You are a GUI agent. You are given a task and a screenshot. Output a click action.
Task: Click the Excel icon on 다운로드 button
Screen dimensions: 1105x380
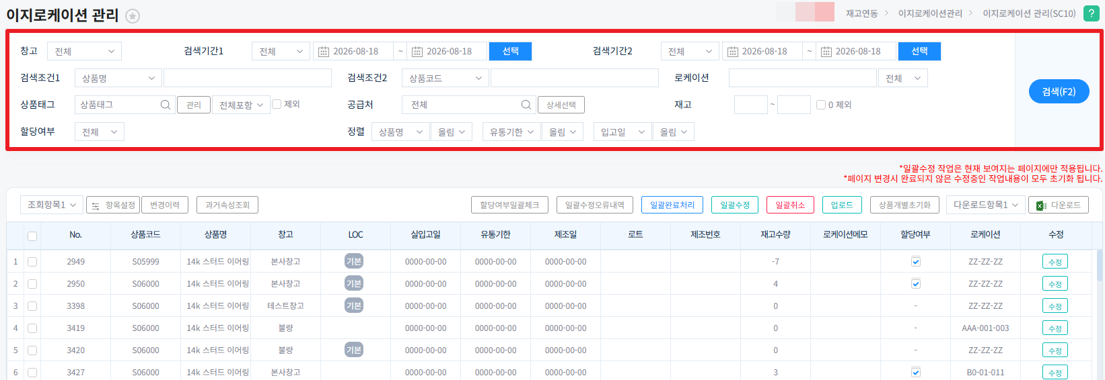[1040, 205]
